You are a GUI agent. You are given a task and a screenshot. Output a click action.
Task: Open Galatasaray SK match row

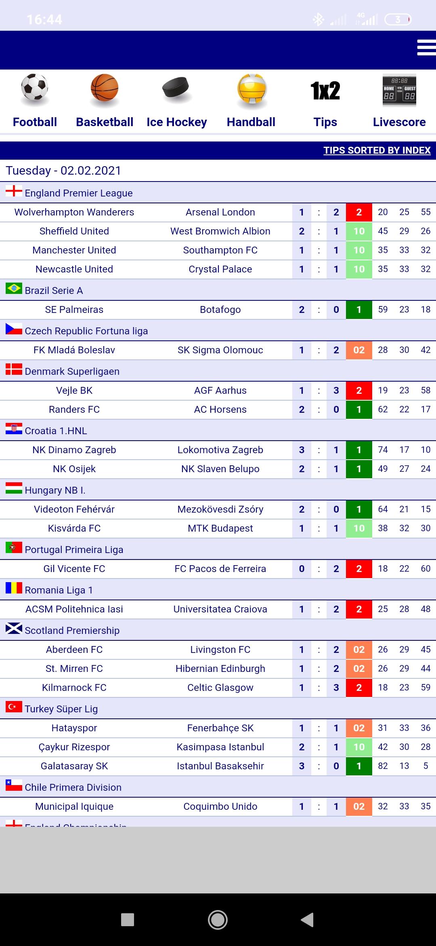pos(74,766)
